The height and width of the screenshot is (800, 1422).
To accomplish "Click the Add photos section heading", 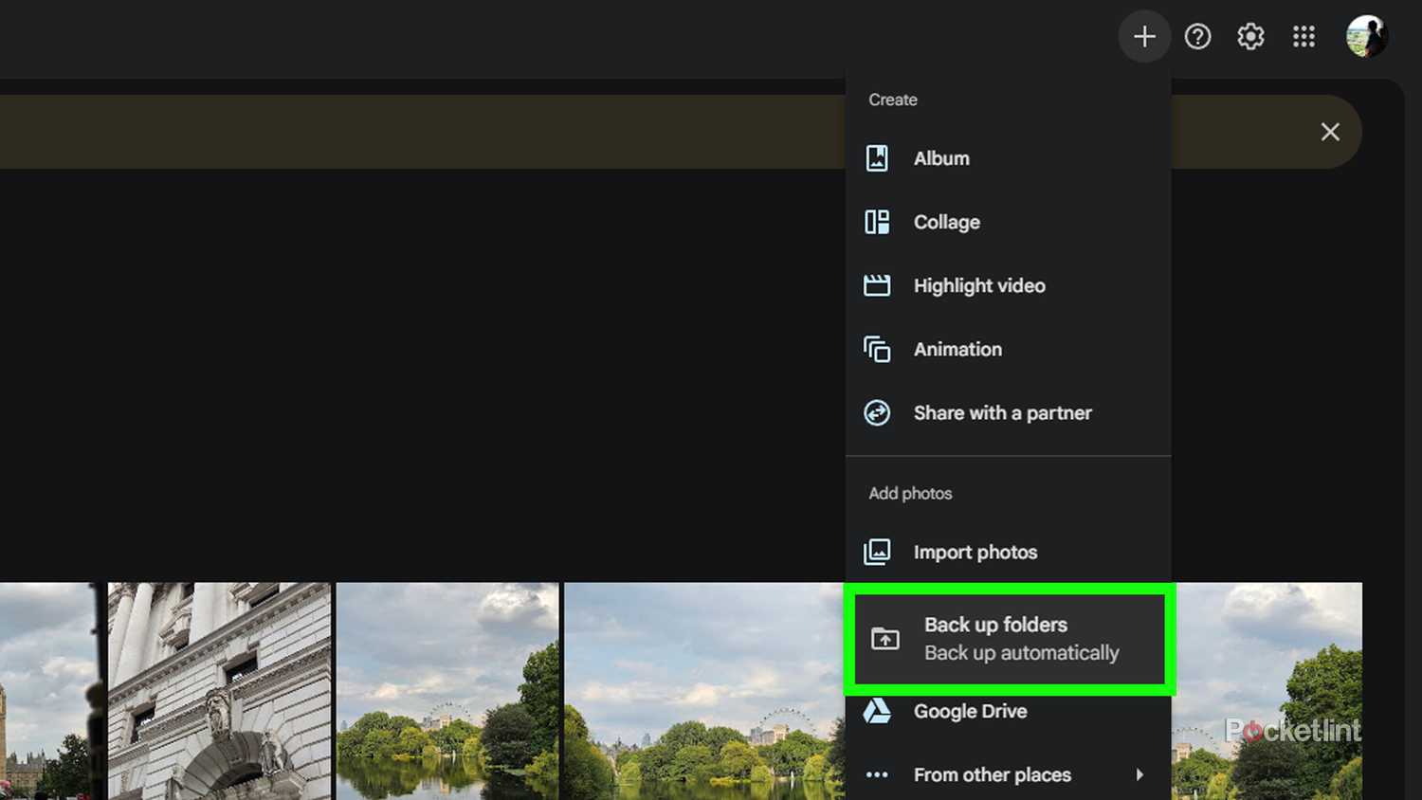I will pos(910,493).
